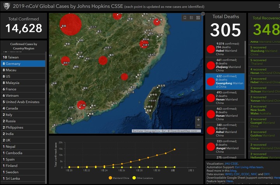Open the DXY data source link
280x185 pixels.
(x=267, y=174)
